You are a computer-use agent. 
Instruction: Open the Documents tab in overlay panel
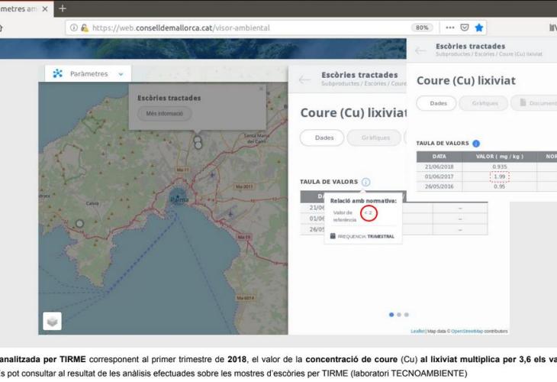(x=534, y=103)
